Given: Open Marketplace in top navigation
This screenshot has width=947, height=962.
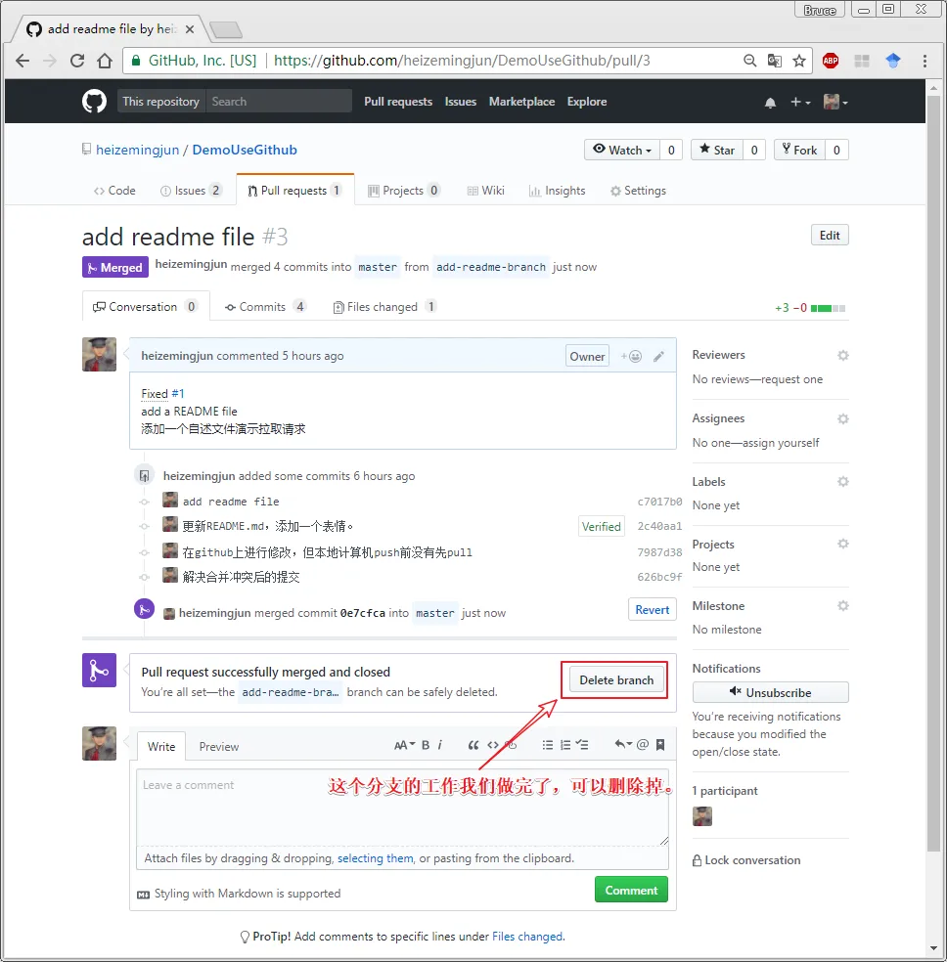Looking at the screenshot, I should 521,102.
